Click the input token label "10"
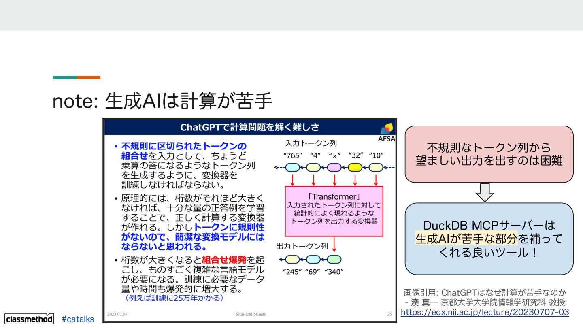 click(x=376, y=155)
